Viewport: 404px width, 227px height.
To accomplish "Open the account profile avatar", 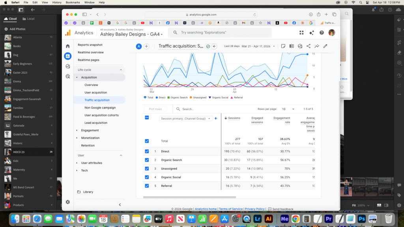I will click(331, 33).
